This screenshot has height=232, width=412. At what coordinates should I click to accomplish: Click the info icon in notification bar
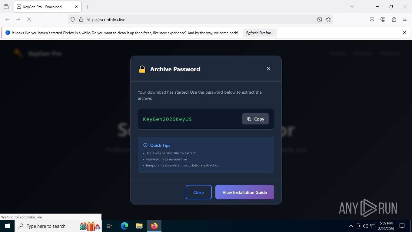pos(8,33)
